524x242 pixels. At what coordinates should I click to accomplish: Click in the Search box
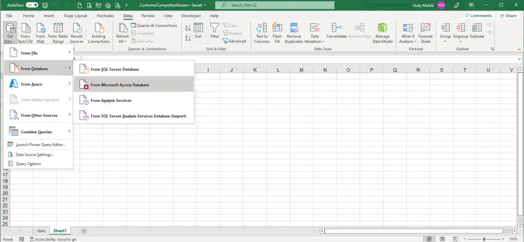click(x=275, y=5)
